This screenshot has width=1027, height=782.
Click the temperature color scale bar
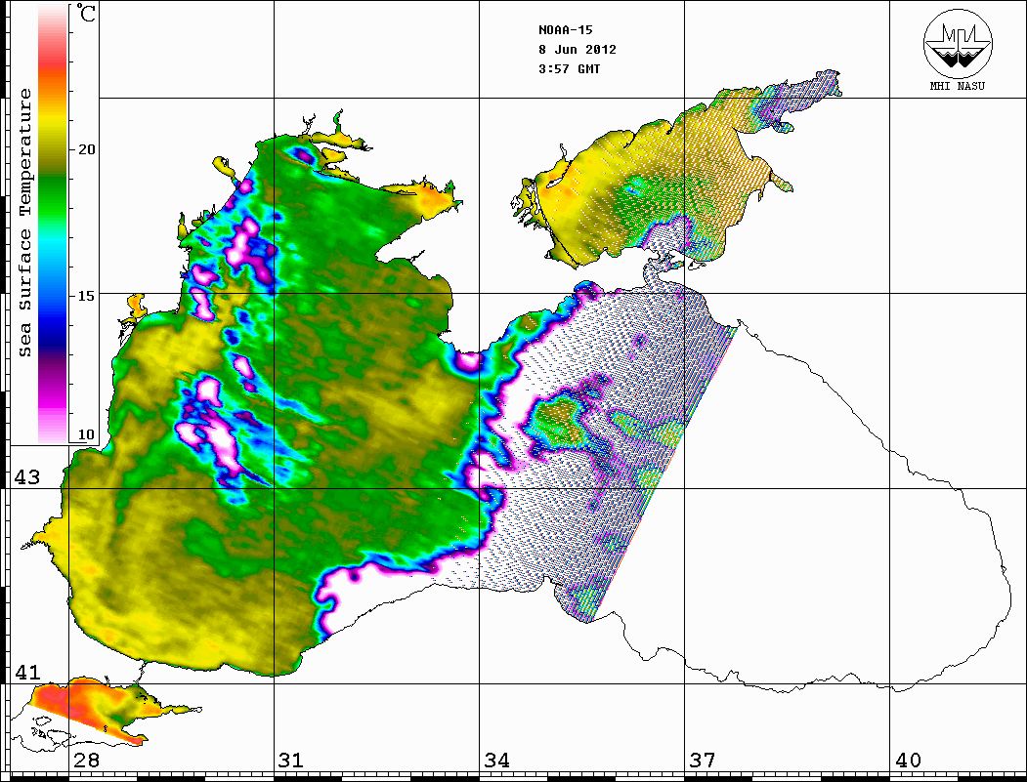pos(53,224)
